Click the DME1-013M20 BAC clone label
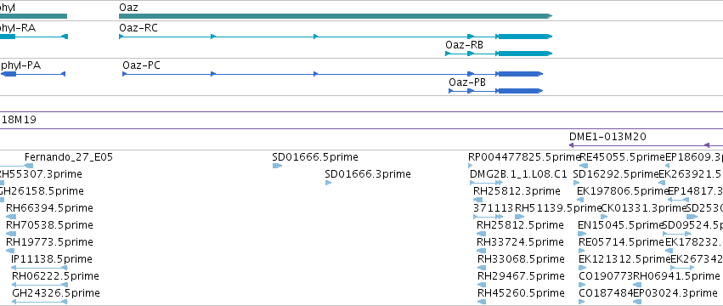The width and height of the screenshot is (723, 306). point(607,137)
